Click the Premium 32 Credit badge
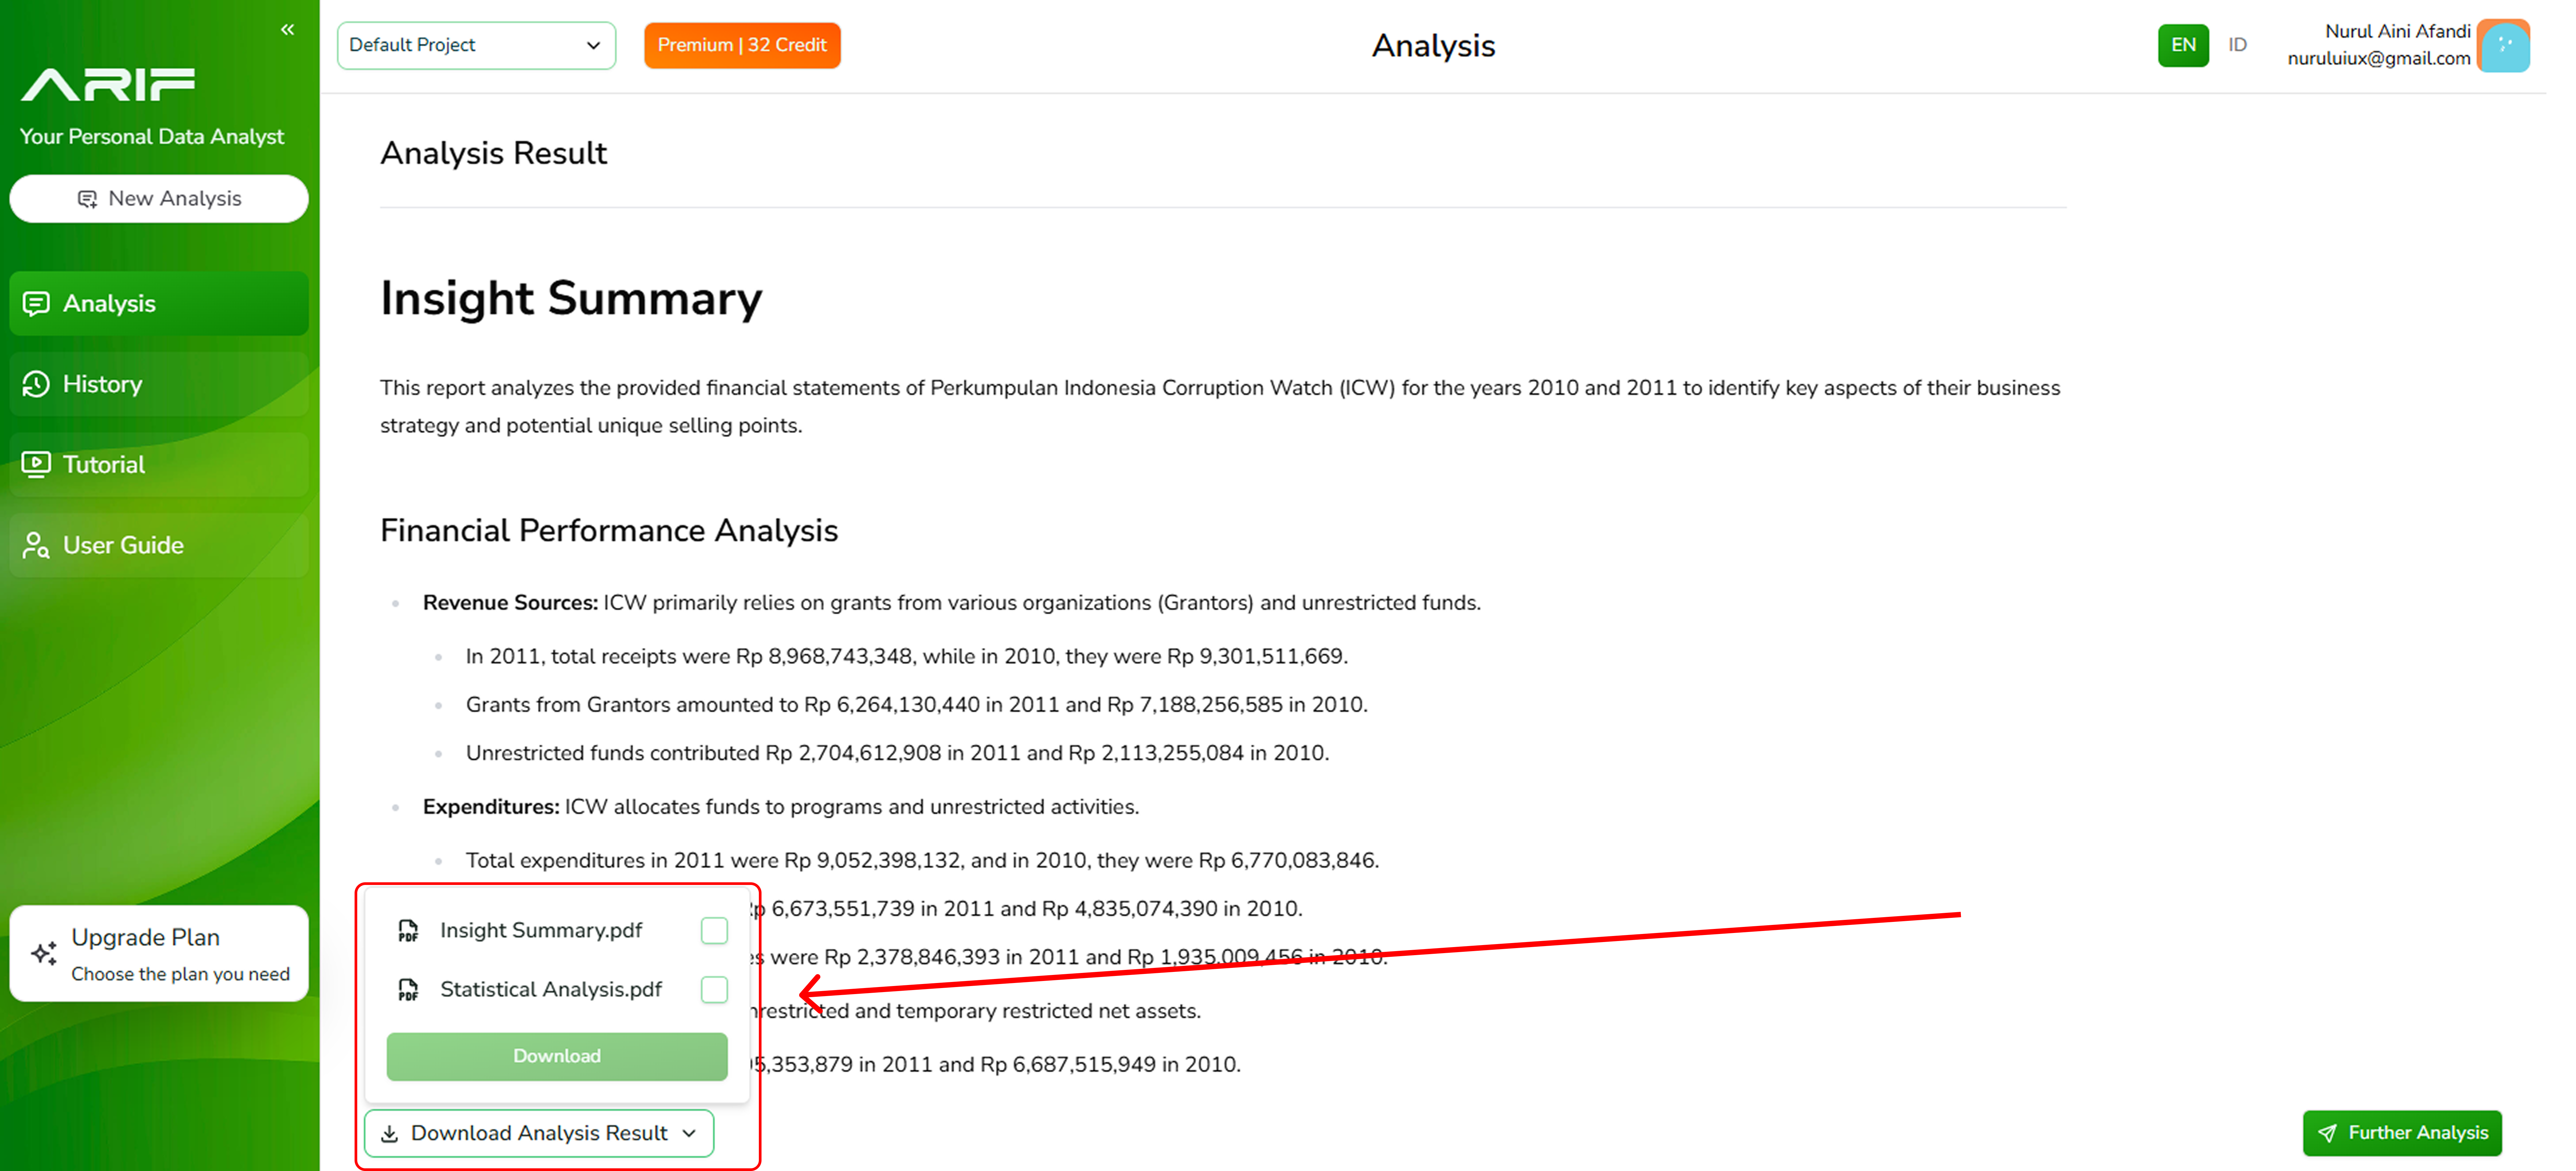Image resolution: width=2576 pixels, height=1171 pixels. pos(742,45)
